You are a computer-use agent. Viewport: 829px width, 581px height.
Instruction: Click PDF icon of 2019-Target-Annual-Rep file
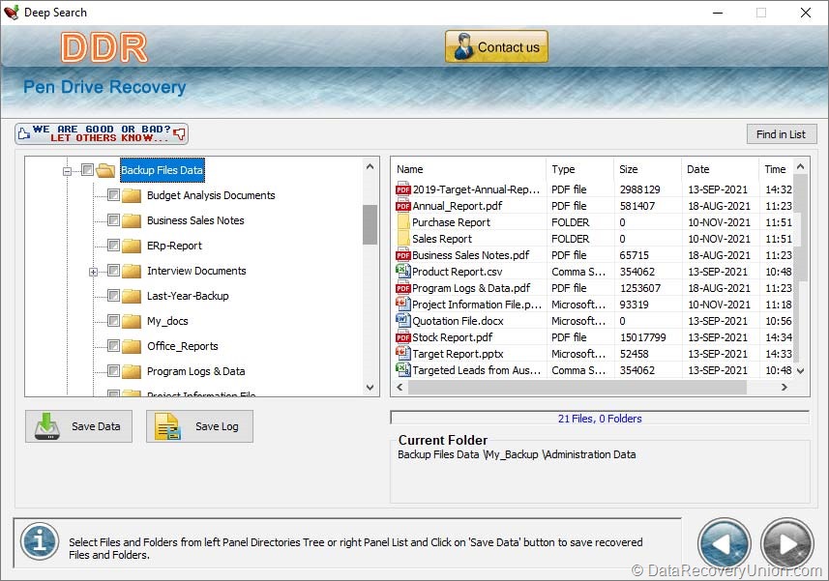click(403, 189)
